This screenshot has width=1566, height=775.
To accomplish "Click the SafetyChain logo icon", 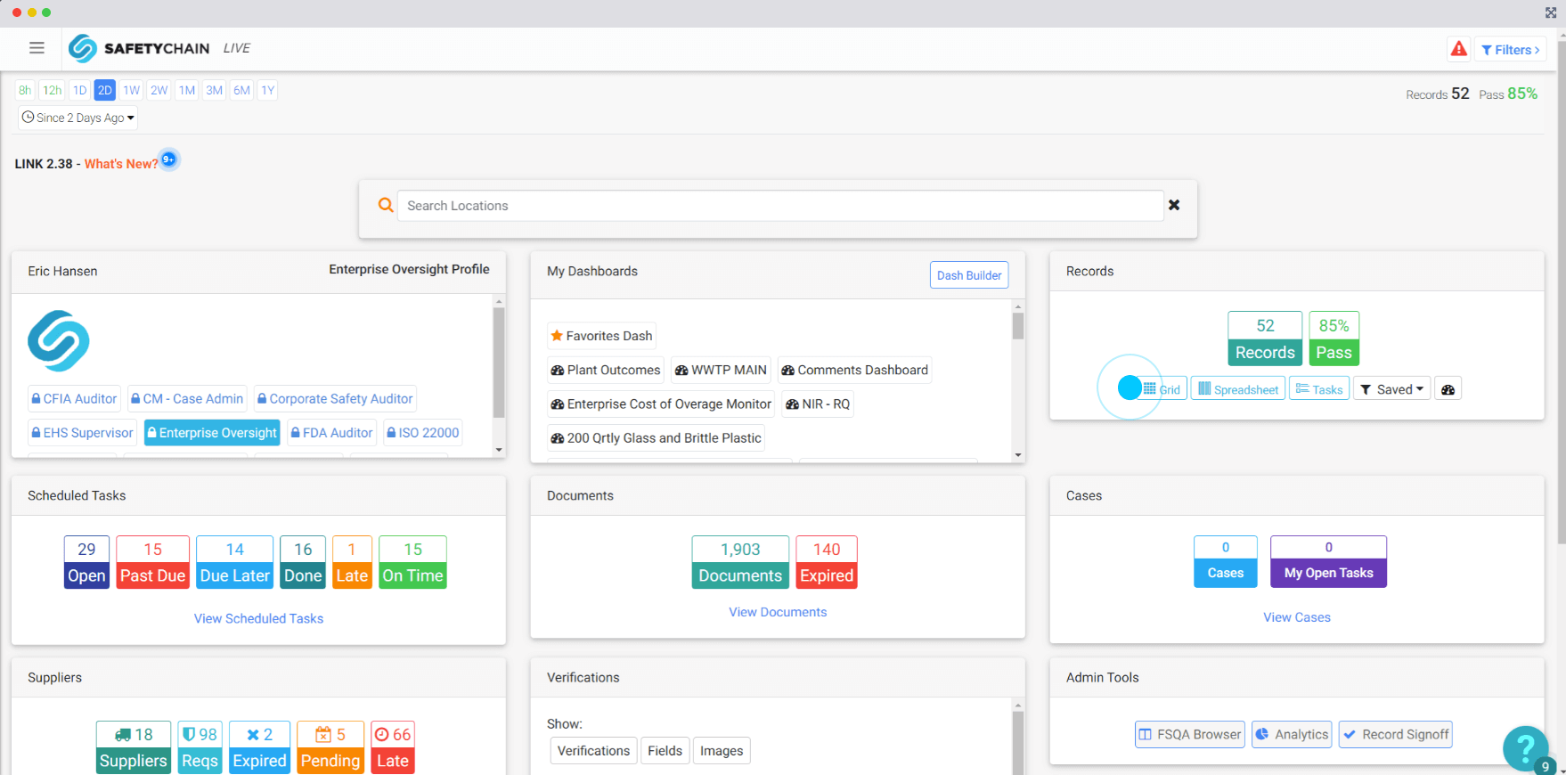I will pyautogui.click(x=82, y=48).
